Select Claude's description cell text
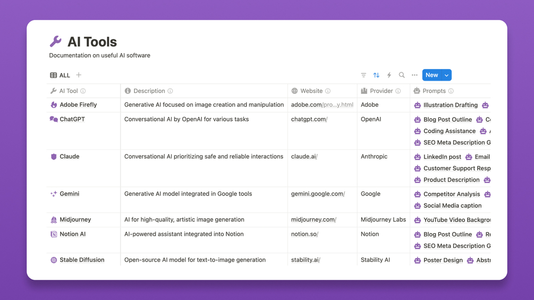The width and height of the screenshot is (534, 300). tap(204, 157)
